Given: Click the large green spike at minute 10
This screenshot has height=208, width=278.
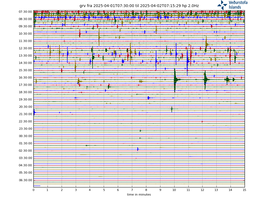Looking at the screenshot, I should 175,80.
